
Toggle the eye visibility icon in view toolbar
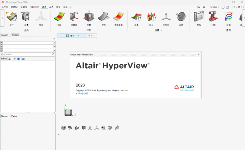[x=64, y=128]
